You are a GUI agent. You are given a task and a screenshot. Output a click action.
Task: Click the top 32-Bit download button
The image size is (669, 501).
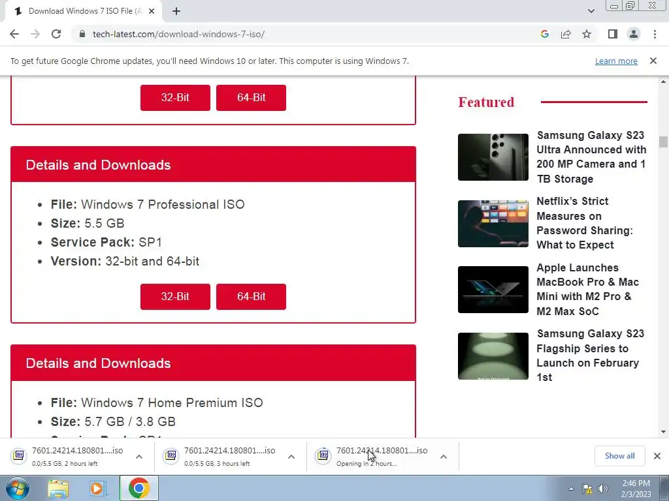coord(175,98)
